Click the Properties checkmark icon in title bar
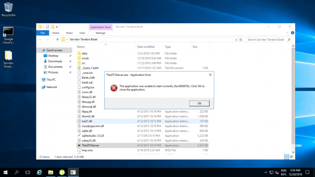Viewport: 315px width, 177px height. point(47,27)
